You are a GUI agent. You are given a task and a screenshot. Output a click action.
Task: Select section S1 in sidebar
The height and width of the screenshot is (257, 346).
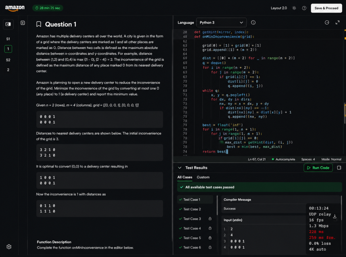pos(8,39)
